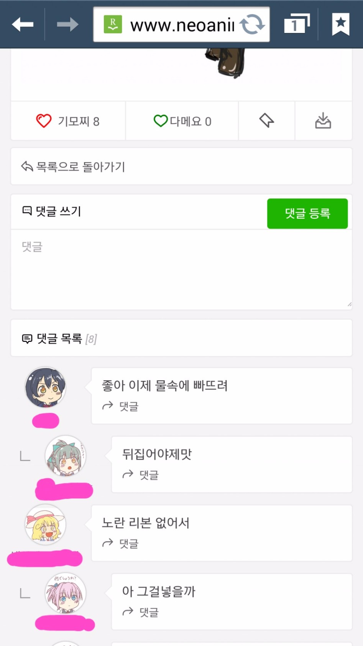The width and height of the screenshot is (363, 646).
Task: Open the dark-haired commenter avatar
Action: pyautogui.click(x=45, y=387)
